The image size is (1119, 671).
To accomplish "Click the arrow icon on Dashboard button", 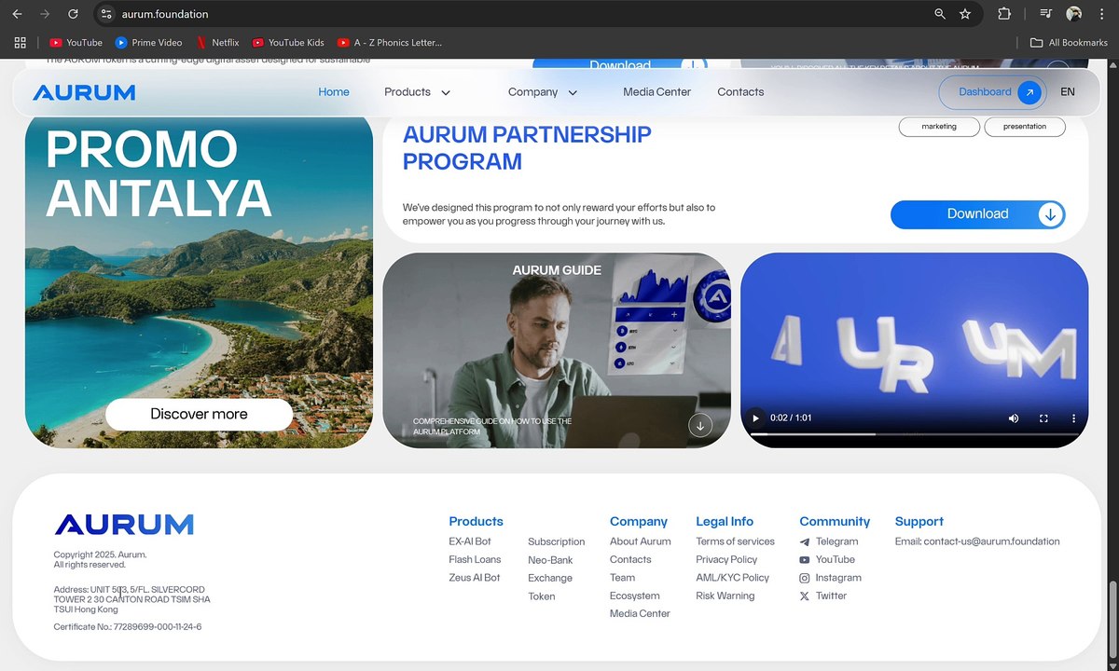I will point(1029,92).
